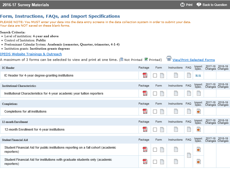Open Instructions document for Institutional Characteristics row
The width and height of the screenshot is (230, 169).
[176, 93]
